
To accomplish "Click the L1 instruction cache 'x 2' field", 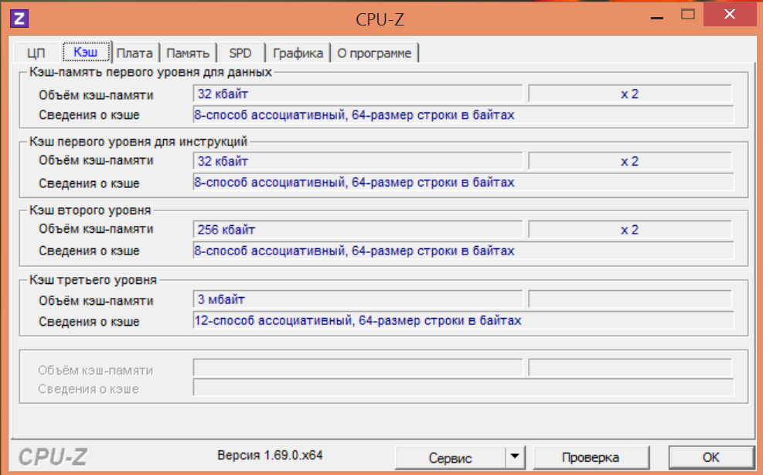I will [630, 161].
